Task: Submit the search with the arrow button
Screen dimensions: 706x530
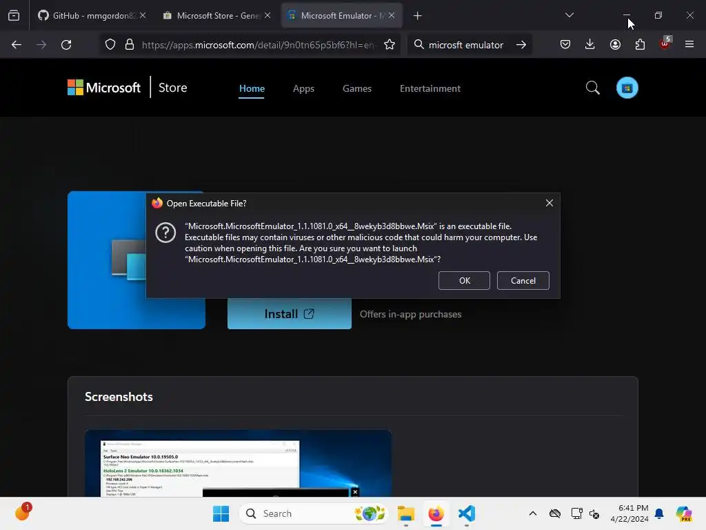Action: point(521,45)
